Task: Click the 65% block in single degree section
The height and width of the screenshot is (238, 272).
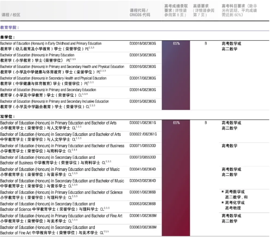Action: tap(176, 44)
